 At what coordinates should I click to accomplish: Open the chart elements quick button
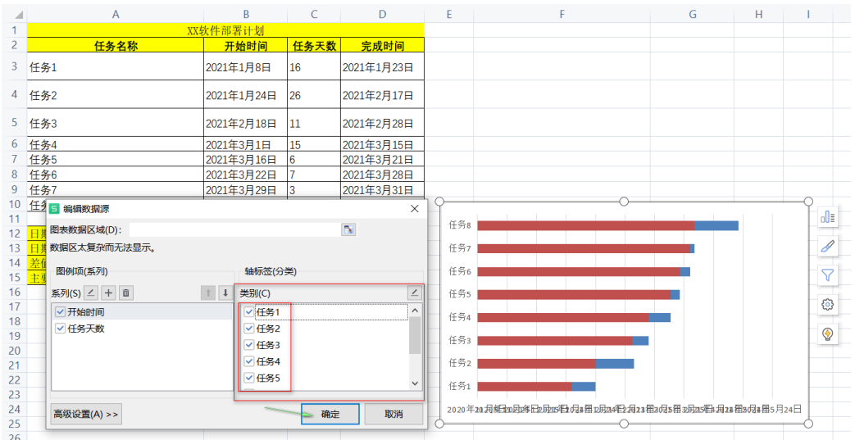pyautogui.click(x=828, y=217)
